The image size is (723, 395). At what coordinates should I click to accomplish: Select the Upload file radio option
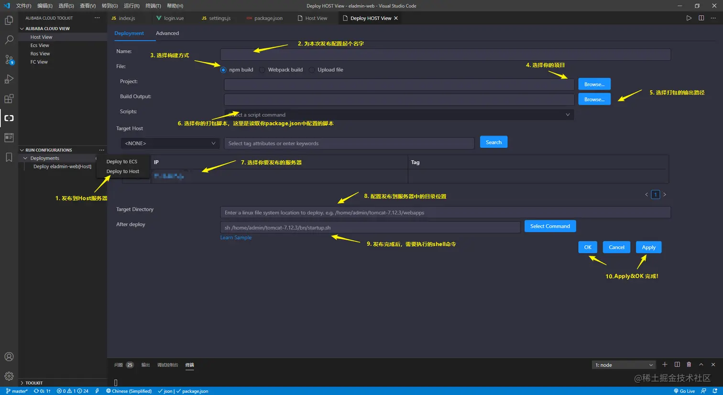[312, 70]
